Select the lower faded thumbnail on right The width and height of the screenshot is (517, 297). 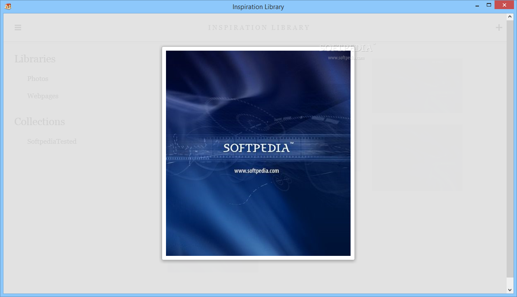tap(417, 157)
